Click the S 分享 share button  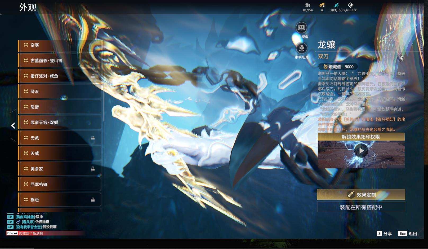point(384,234)
